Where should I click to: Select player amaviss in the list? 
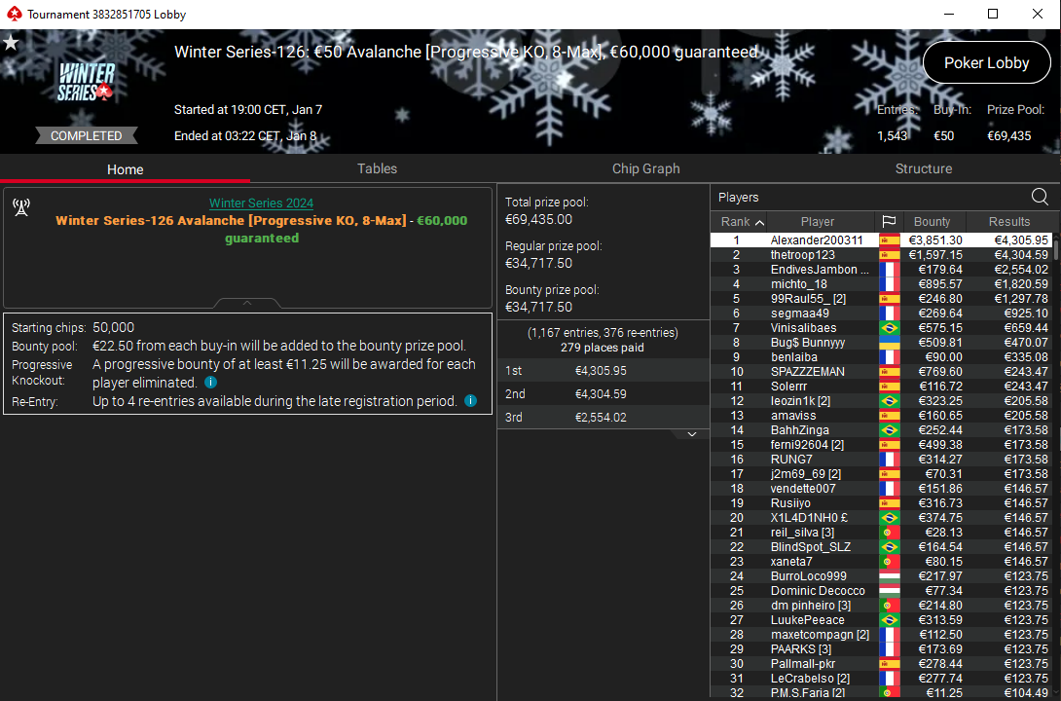[x=881, y=416]
